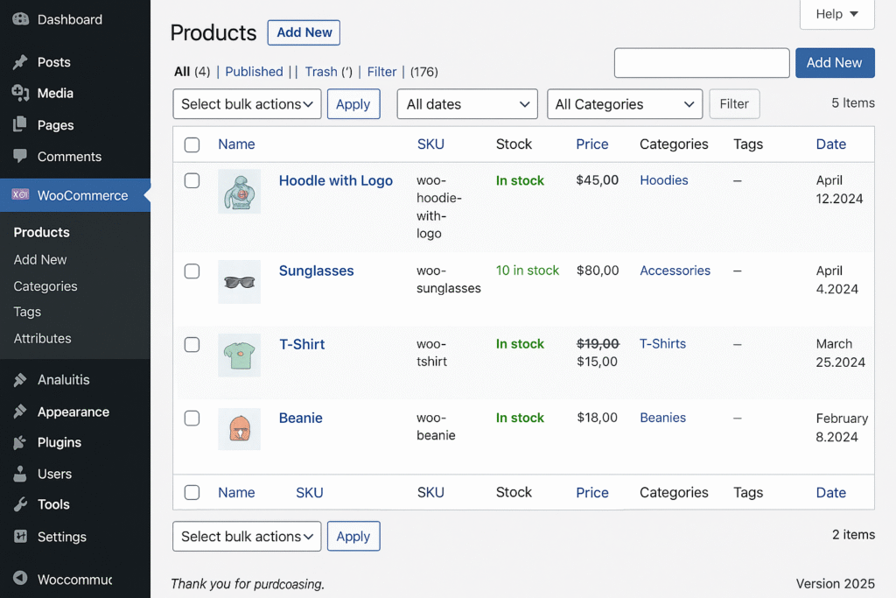Select Add New in sidebar submenu
This screenshot has height=598, width=896.
click(40, 259)
